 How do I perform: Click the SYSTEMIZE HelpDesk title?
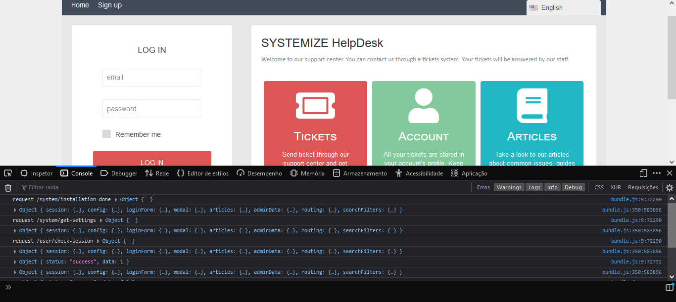click(322, 43)
